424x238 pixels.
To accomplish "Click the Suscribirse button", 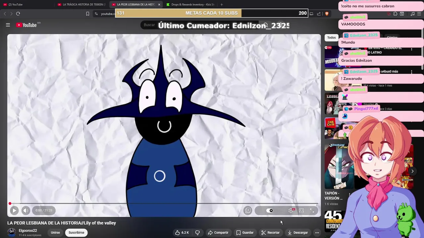I will click(77, 233).
